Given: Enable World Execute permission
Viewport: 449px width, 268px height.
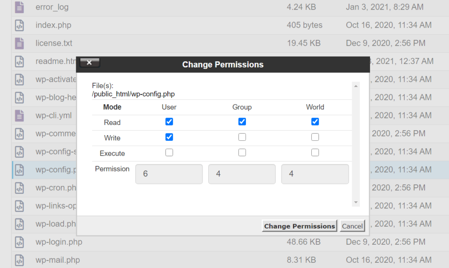Looking at the screenshot, I should 315,153.
